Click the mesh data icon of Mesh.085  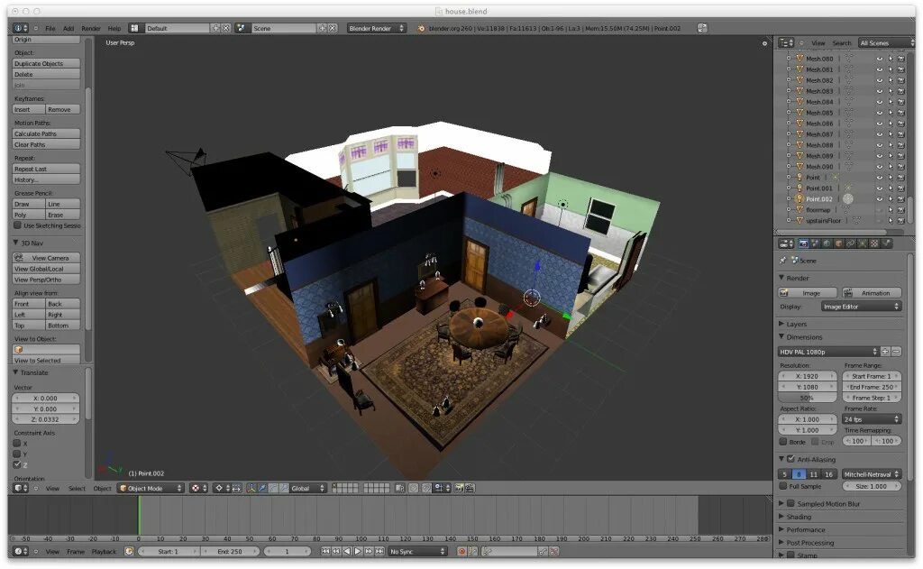pos(849,113)
